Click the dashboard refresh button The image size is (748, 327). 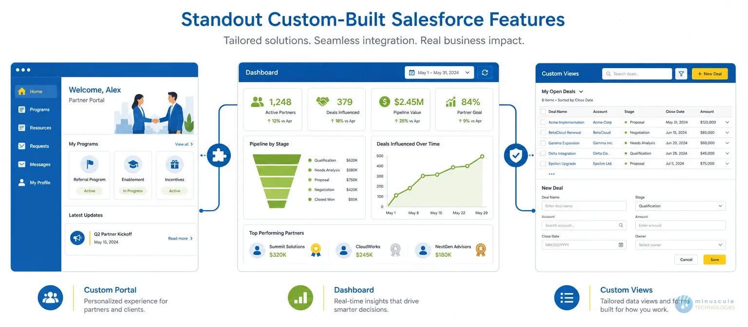click(485, 73)
